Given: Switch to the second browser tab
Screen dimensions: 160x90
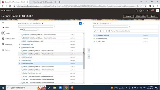Looking at the screenshot, I should pos(43,2).
